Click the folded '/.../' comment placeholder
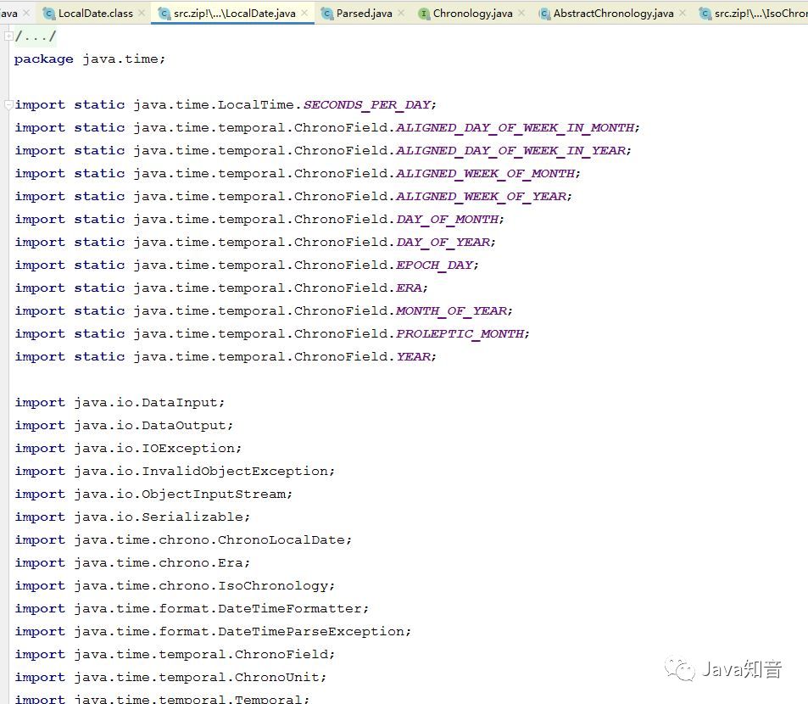808x704 pixels. tap(36, 36)
